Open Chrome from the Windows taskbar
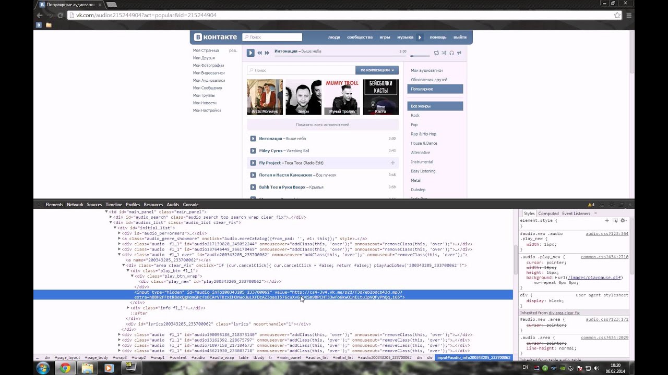Screen dimensions: 668x375 (x=65, y=368)
